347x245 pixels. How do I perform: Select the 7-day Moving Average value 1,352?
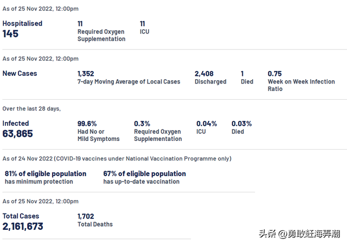(x=86, y=74)
